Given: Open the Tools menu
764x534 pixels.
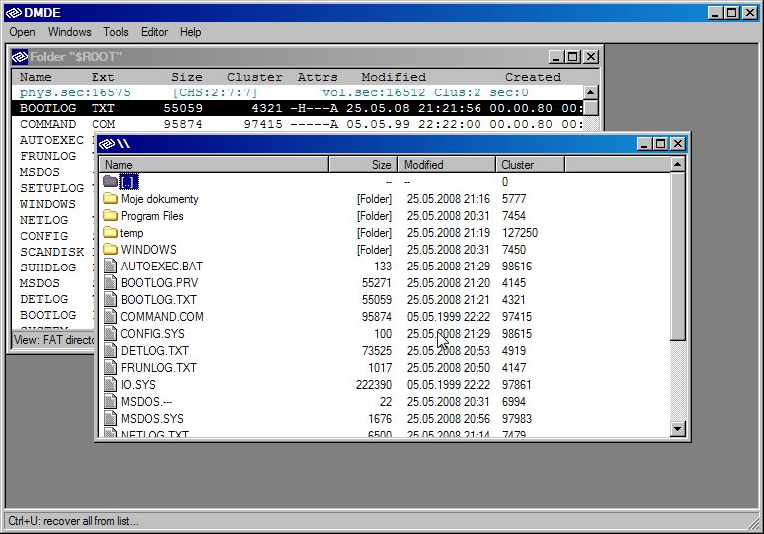Looking at the screenshot, I should click(116, 32).
